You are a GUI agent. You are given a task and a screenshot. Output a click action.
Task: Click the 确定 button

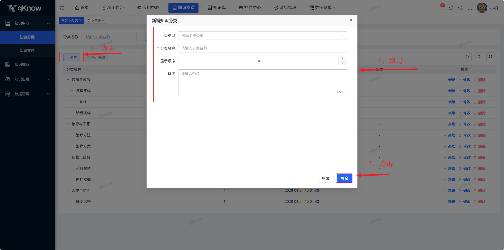click(344, 178)
